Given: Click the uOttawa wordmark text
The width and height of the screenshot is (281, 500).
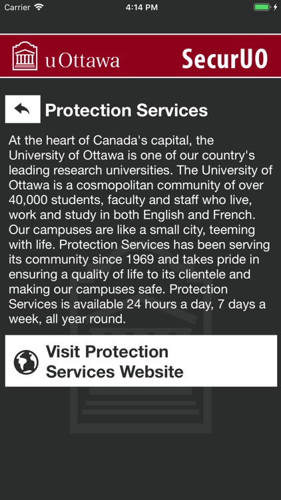Looking at the screenshot, I should pos(83,61).
